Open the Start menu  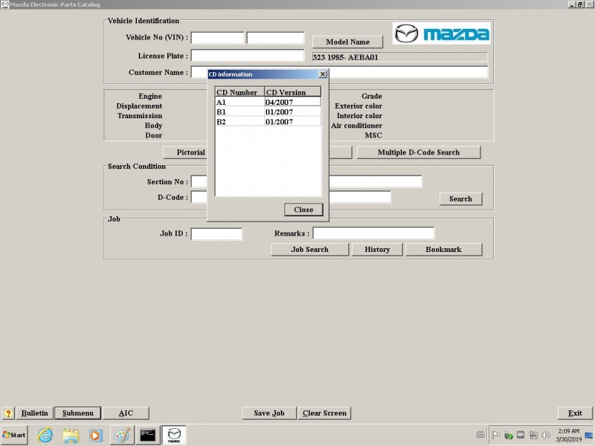point(14,435)
